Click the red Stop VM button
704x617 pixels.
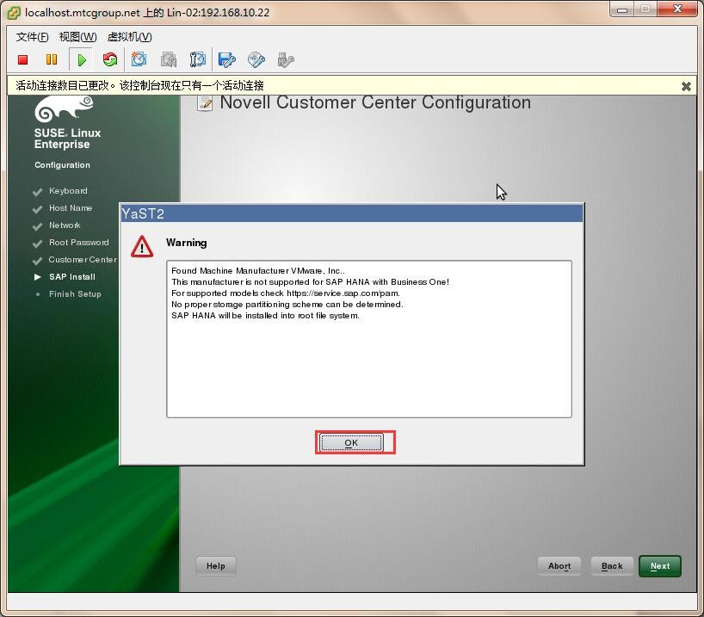click(x=23, y=59)
